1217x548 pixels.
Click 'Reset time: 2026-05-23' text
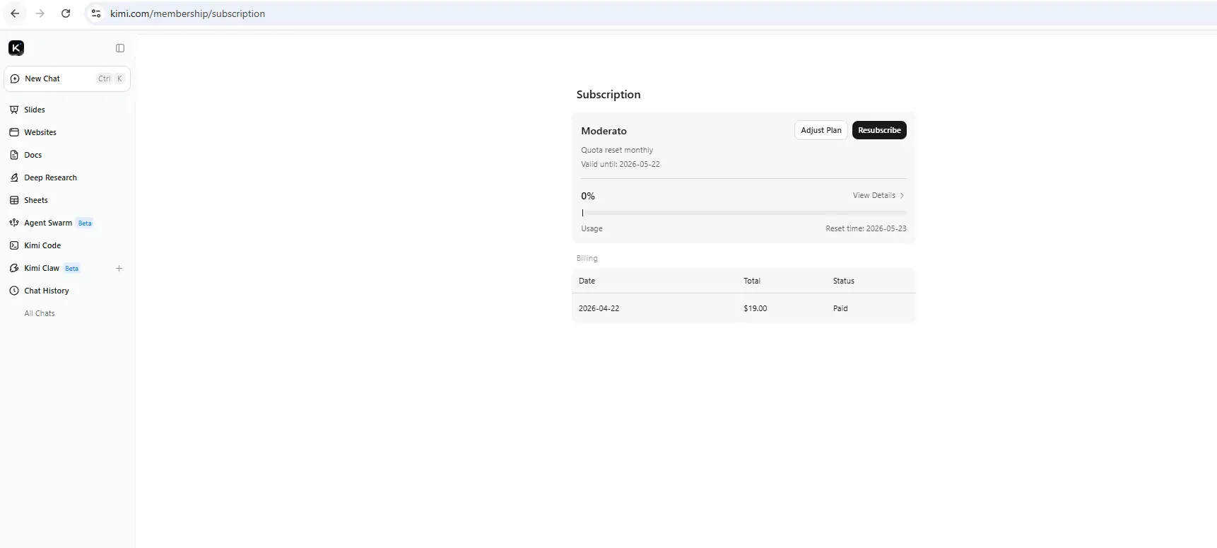pyautogui.click(x=866, y=228)
